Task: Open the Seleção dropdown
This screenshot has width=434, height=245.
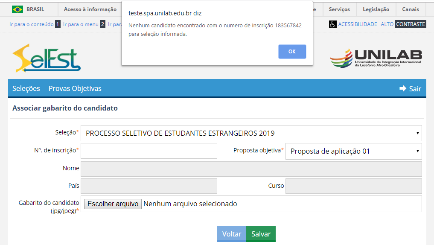Action: pos(251,133)
